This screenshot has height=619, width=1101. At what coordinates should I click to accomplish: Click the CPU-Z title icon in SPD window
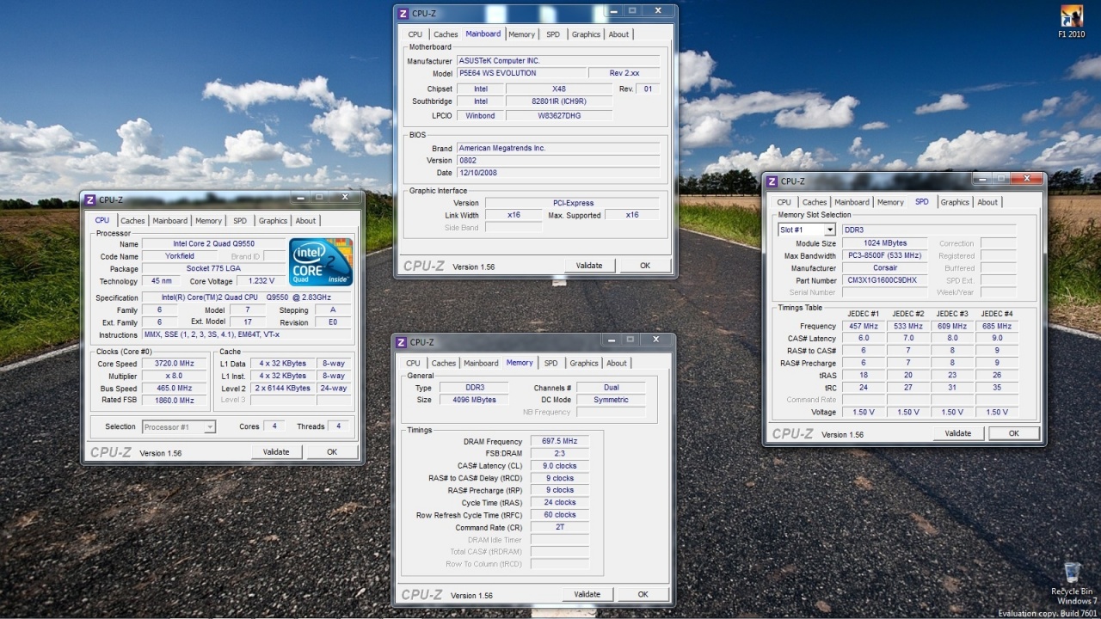click(772, 181)
